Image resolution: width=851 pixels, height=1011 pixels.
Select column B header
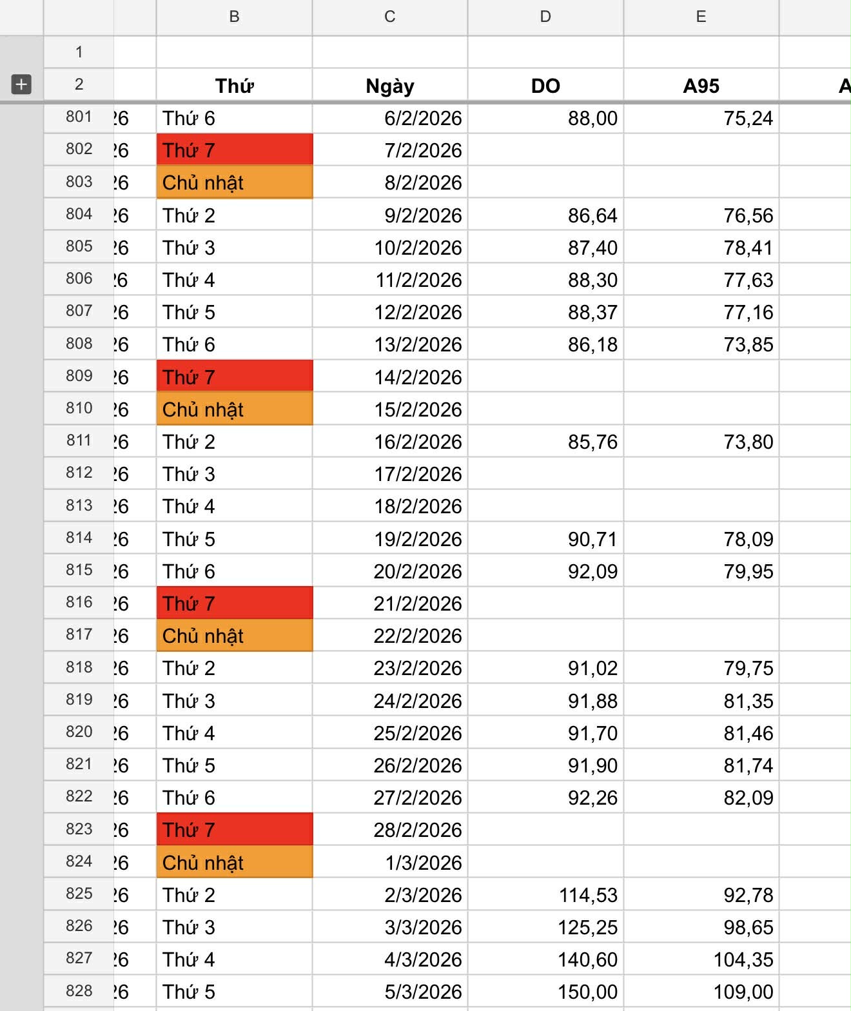tap(234, 17)
